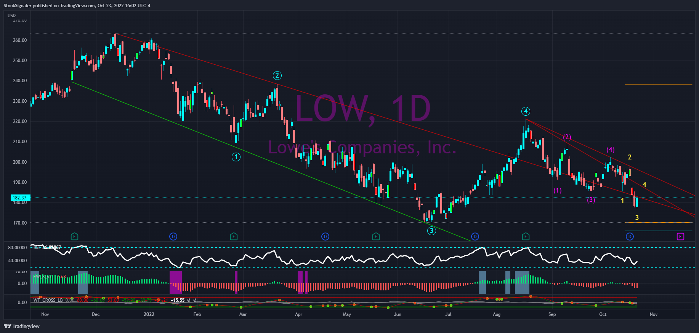Click the 2022 label on time axis
Image resolution: width=699 pixels, height=333 pixels.
[x=149, y=314]
